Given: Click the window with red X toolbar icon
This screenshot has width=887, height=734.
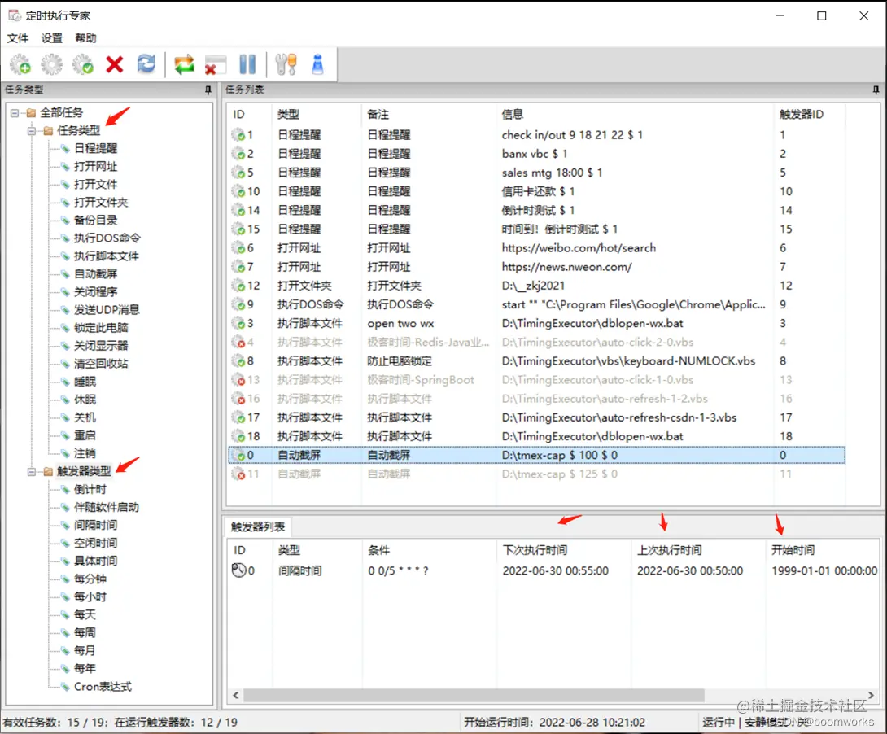Looking at the screenshot, I should click(215, 65).
